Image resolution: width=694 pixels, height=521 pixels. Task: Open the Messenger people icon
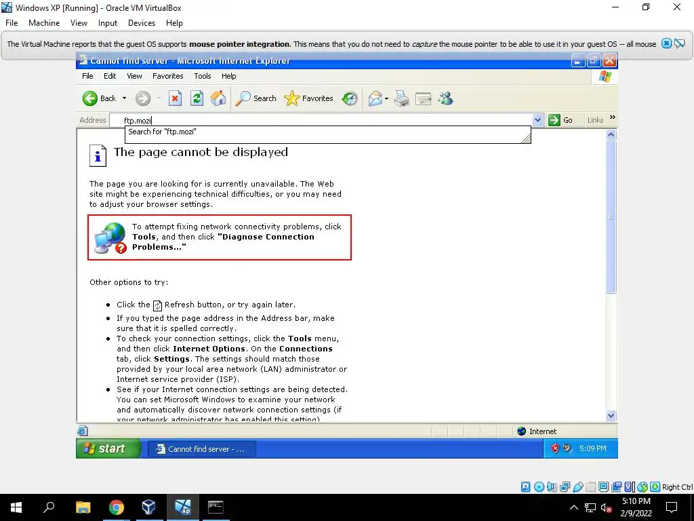(x=445, y=98)
